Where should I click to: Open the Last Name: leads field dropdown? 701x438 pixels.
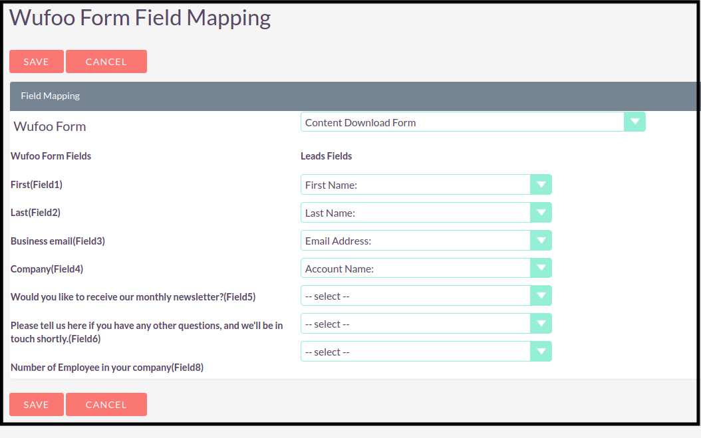tap(426, 212)
